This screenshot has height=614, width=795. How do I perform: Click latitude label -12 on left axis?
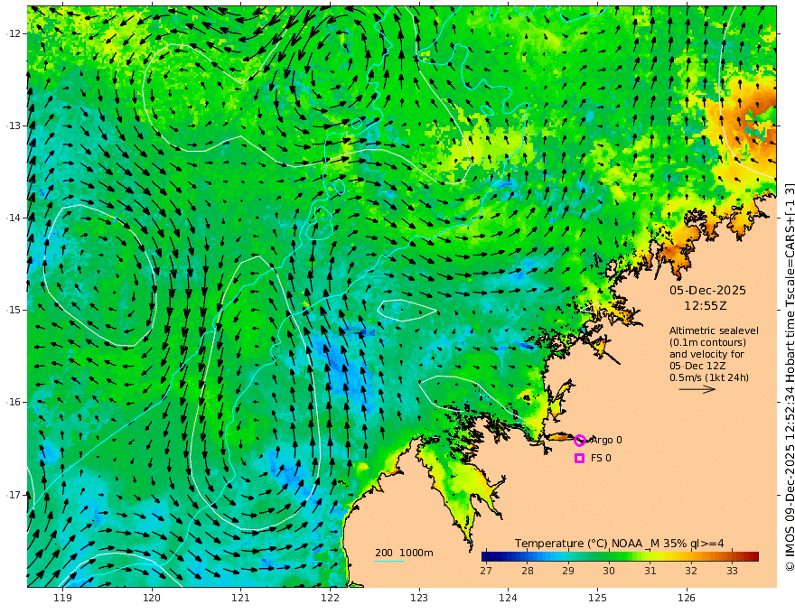(13, 33)
